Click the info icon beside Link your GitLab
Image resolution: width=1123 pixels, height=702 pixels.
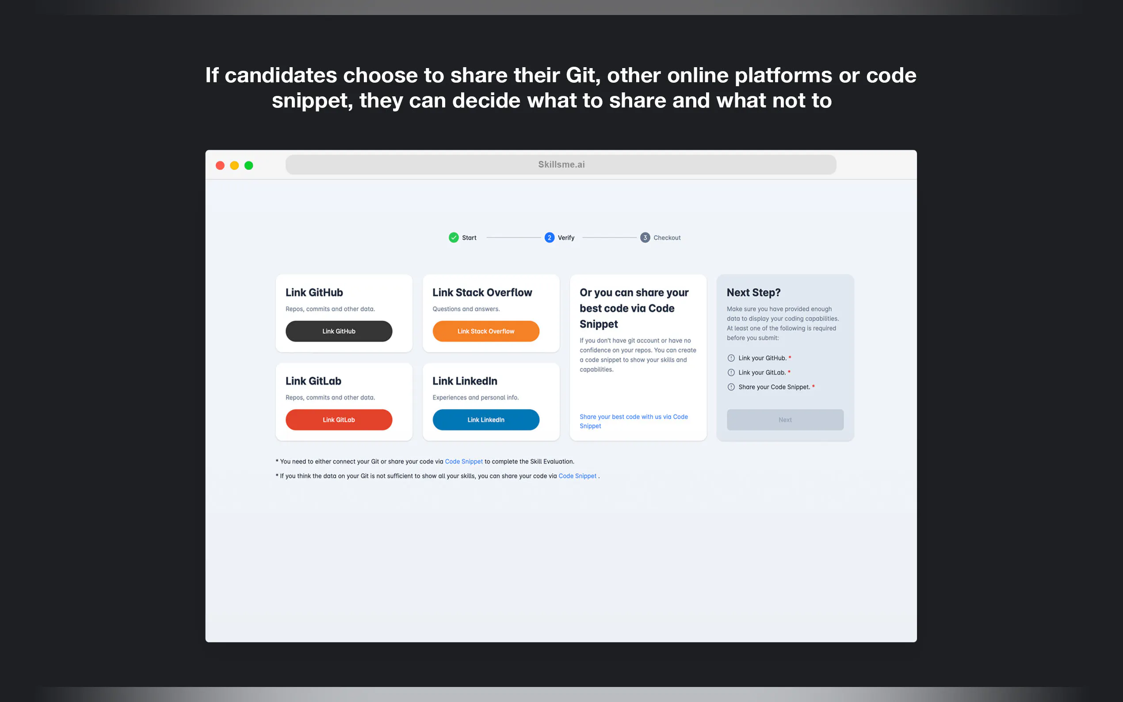pyautogui.click(x=731, y=372)
